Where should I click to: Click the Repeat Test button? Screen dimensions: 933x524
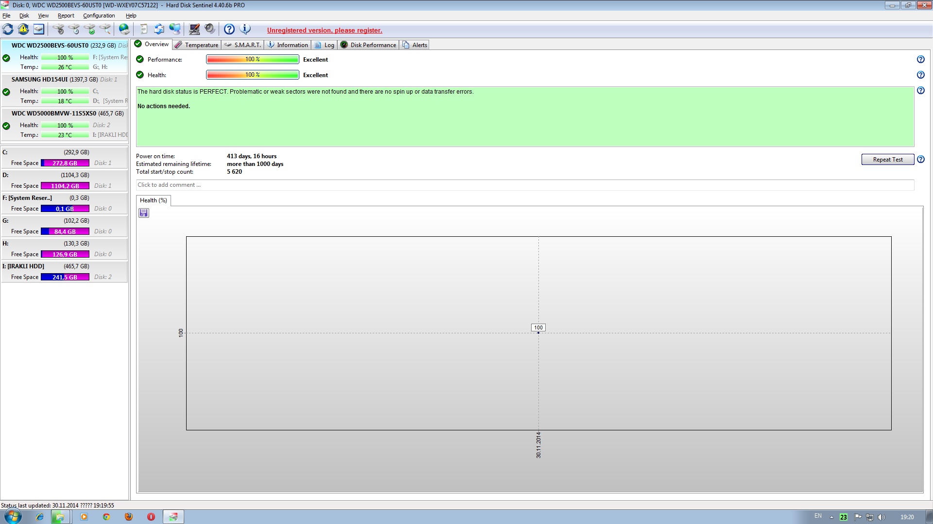(x=888, y=160)
